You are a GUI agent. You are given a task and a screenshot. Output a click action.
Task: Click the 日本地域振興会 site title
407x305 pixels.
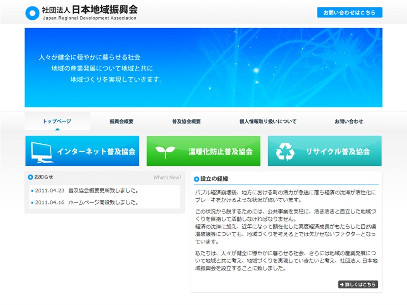(x=105, y=10)
